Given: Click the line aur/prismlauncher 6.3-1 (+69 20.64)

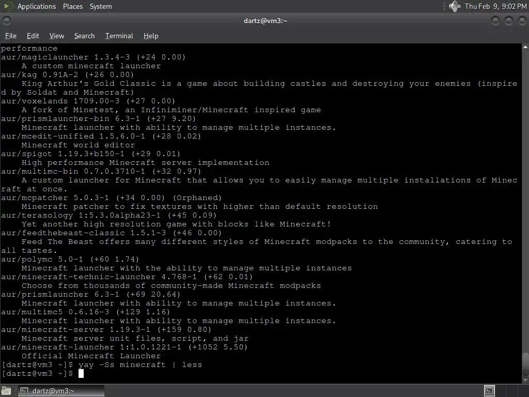Looking at the screenshot, I should click(x=91, y=294).
